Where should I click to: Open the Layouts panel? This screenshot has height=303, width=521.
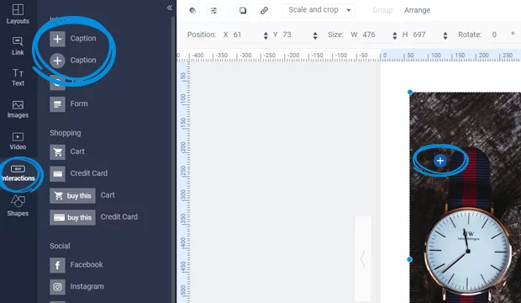[18, 14]
